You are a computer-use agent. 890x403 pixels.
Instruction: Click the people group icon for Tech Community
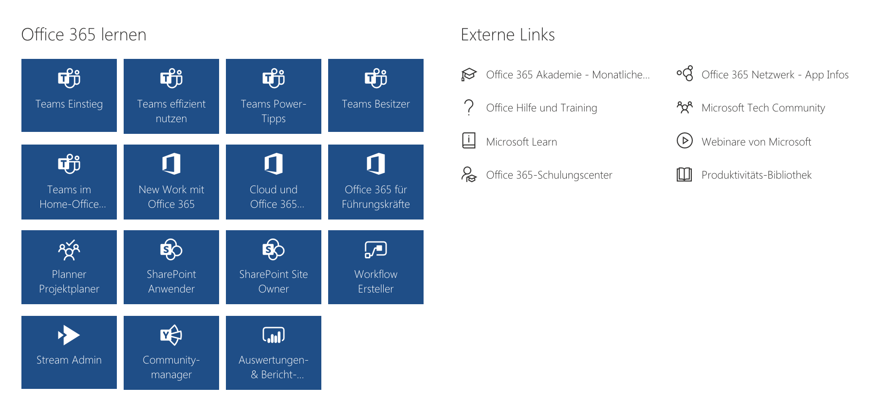point(685,107)
